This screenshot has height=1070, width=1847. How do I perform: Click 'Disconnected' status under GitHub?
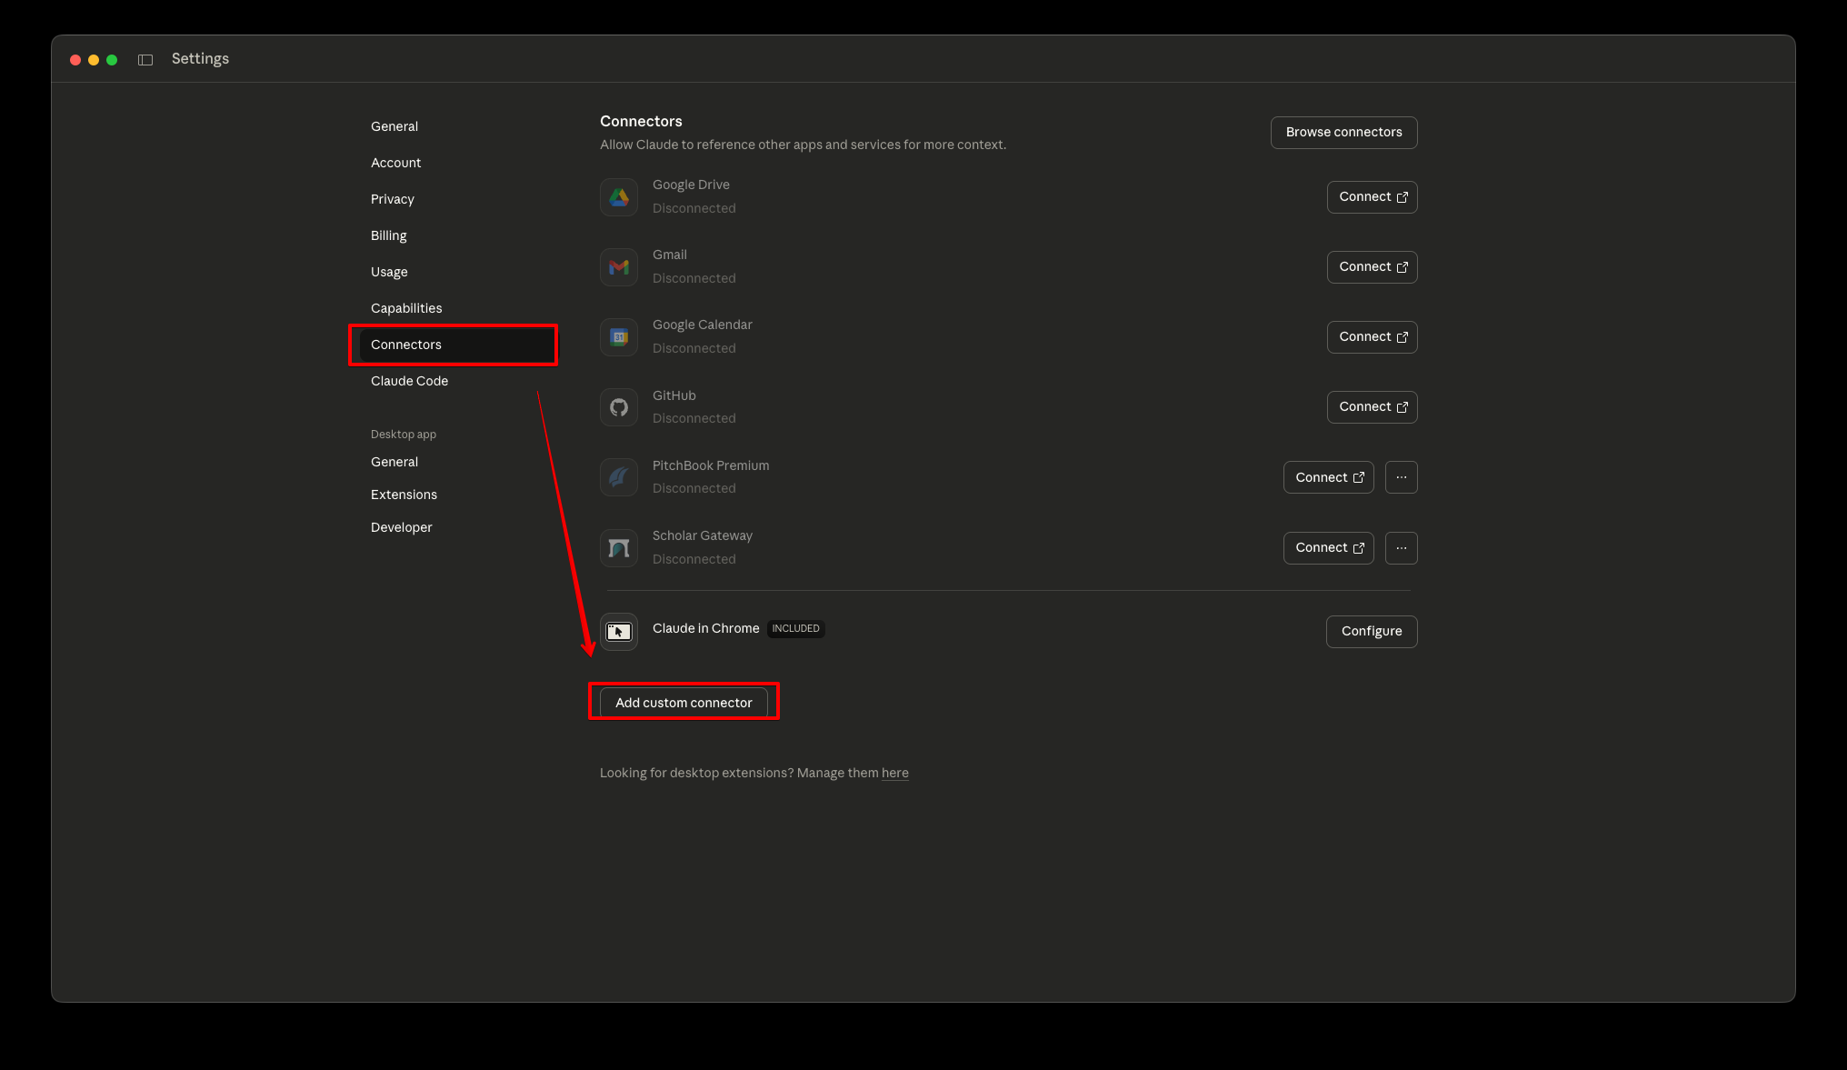(694, 418)
